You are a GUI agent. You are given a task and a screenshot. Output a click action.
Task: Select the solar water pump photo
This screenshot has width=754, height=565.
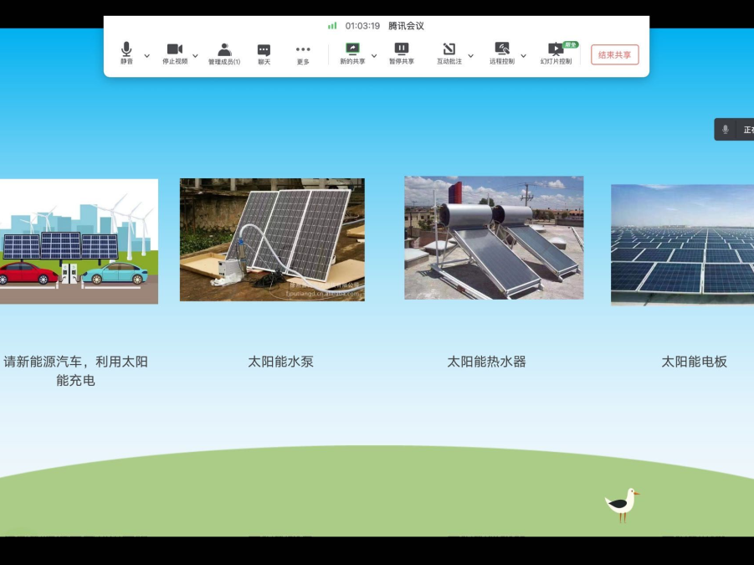[272, 239]
